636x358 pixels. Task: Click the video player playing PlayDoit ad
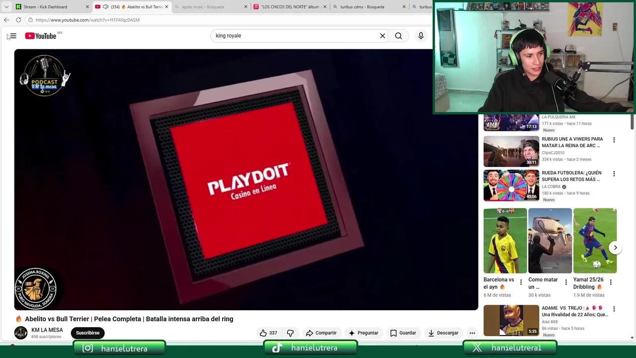246,179
